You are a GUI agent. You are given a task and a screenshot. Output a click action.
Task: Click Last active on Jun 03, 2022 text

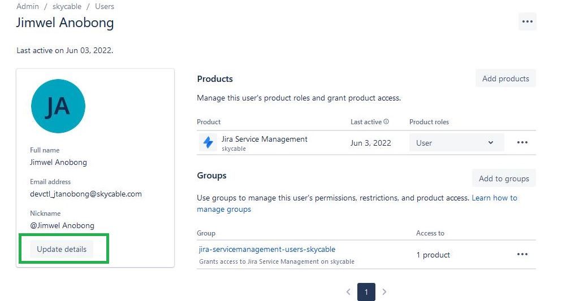click(65, 50)
